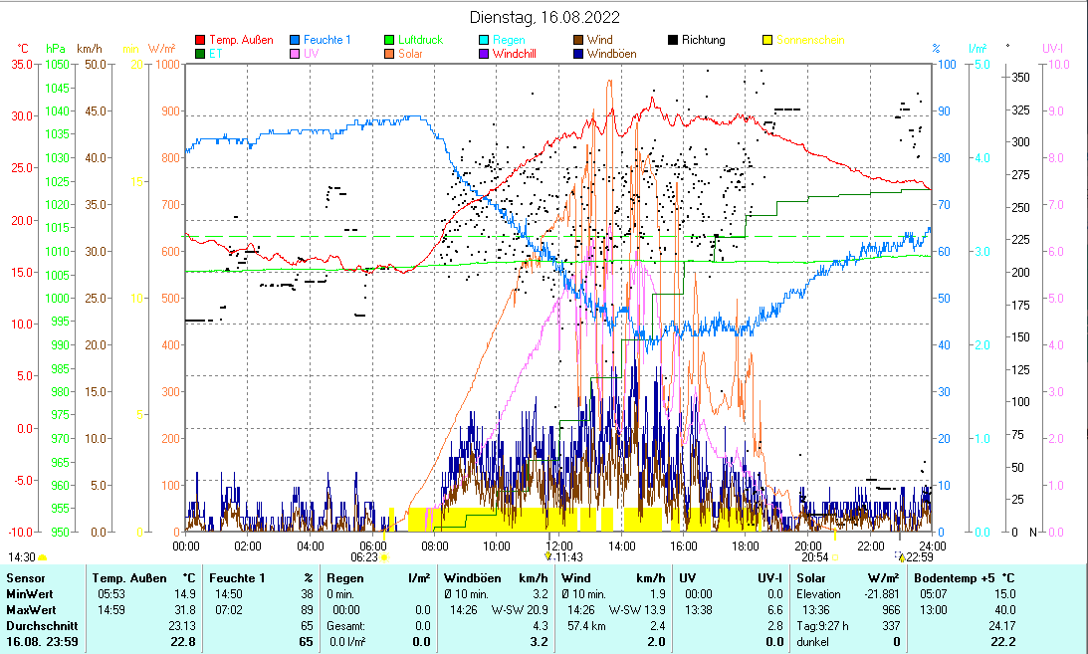Click the Bodentemp +5 column header
This screenshot has width=1088, height=654.
pyautogui.click(x=963, y=578)
